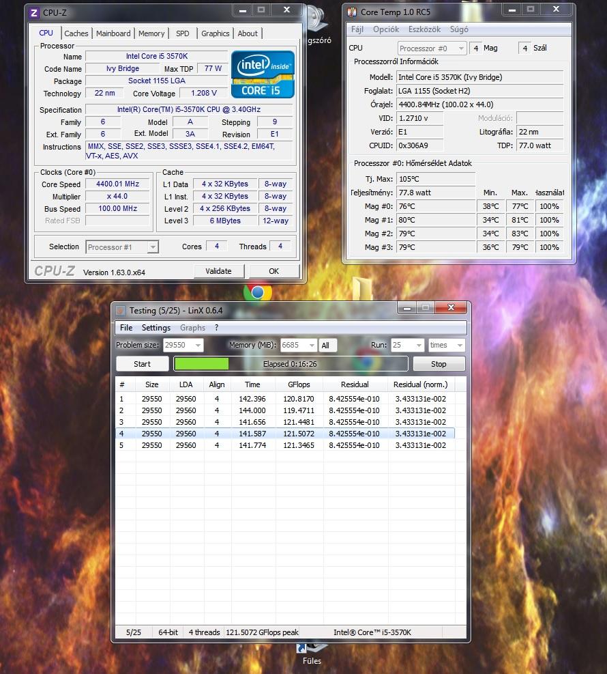The image size is (607, 674).
Task: Click the All memory button in LinX
Action: [327, 346]
